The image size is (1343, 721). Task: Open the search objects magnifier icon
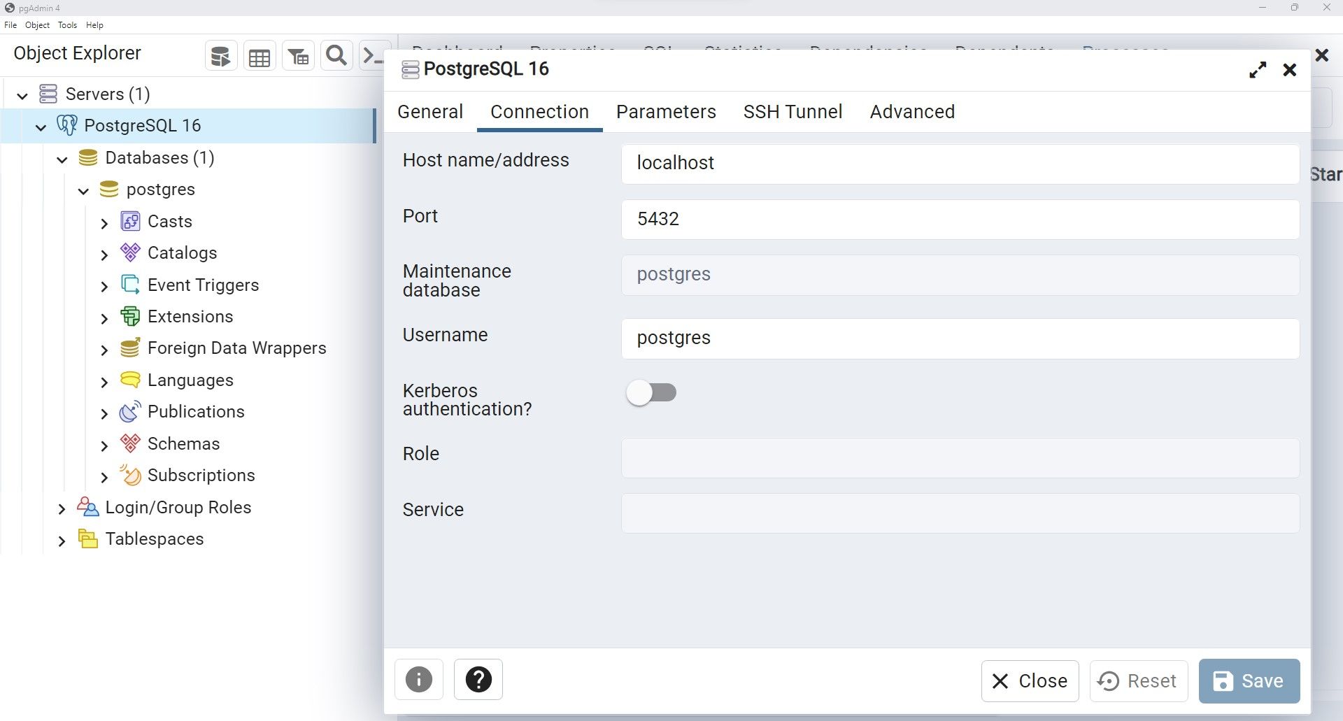pos(336,56)
